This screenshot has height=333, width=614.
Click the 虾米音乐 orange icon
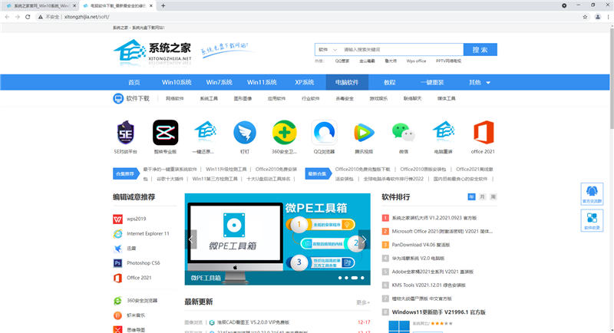117,315
